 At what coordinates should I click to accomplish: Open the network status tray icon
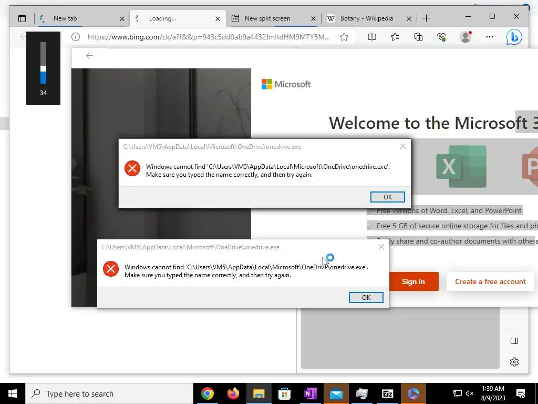click(x=458, y=393)
